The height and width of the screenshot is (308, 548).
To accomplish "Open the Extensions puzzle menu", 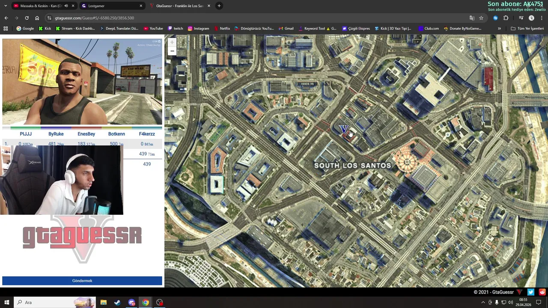I will 506,18.
